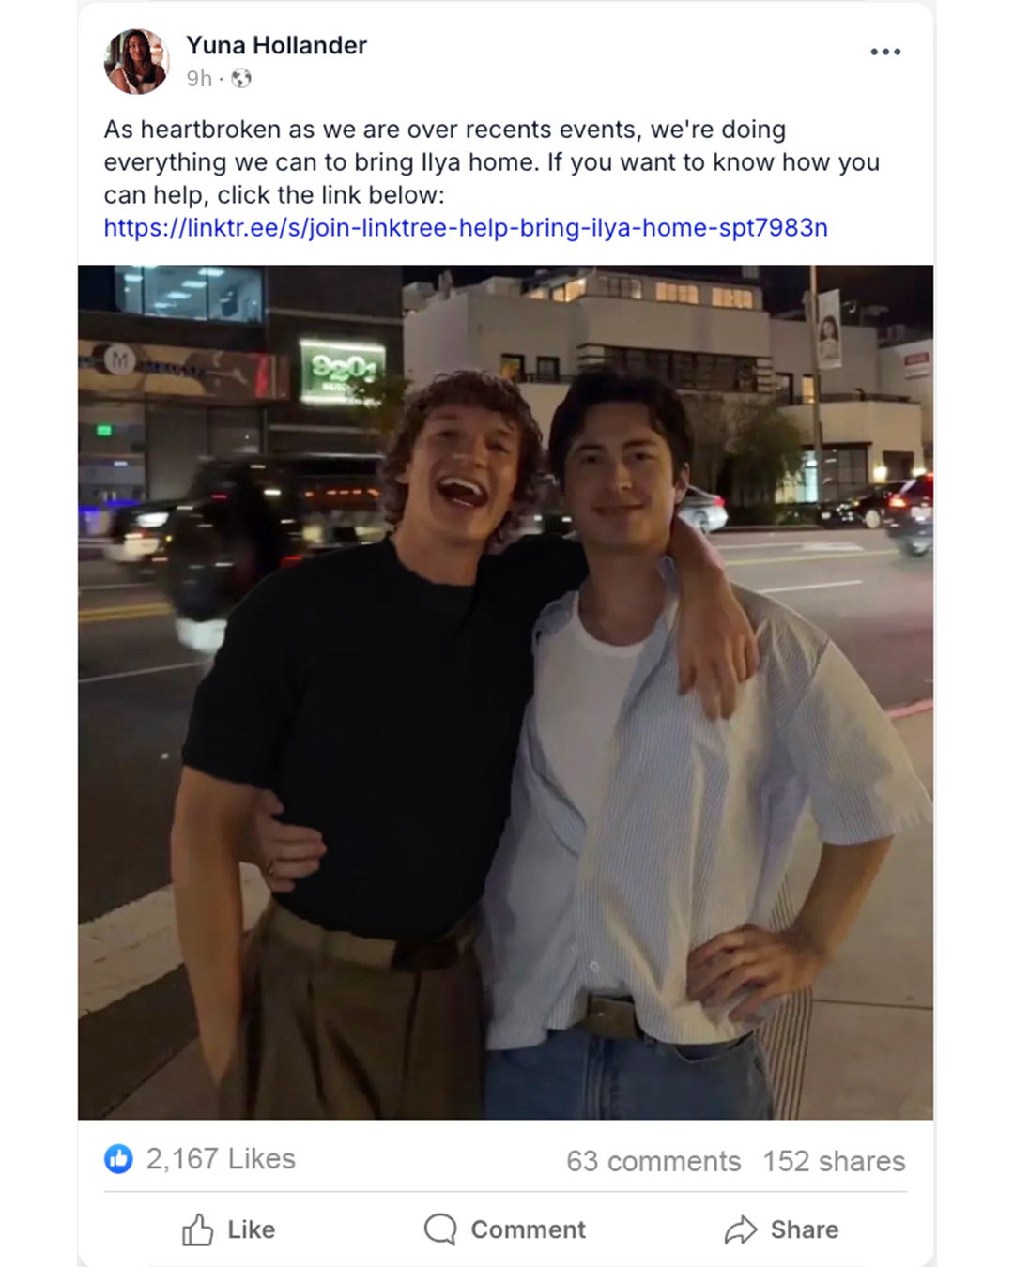Open the attached street photo
Image resolution: width=1014 pixels, height=1267 pixels.
pyautogui.click(x=505, y=692)
